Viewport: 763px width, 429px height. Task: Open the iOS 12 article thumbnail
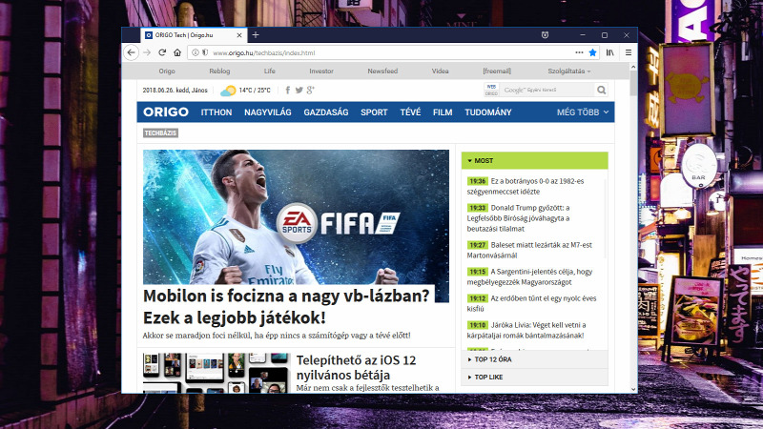[217, 373]
